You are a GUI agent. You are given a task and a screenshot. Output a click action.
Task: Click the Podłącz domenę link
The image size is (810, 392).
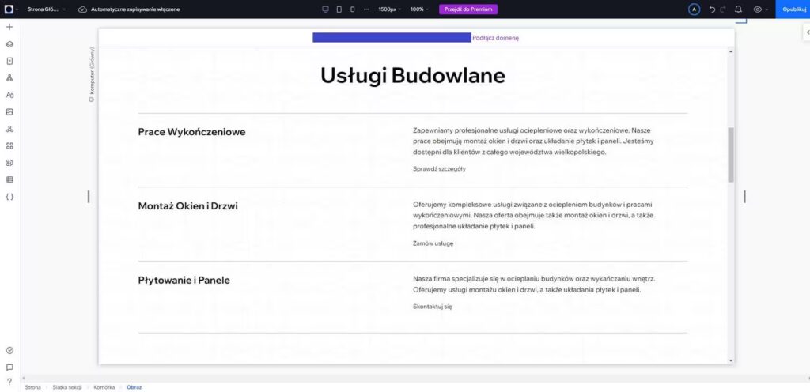tap(495, 38)
